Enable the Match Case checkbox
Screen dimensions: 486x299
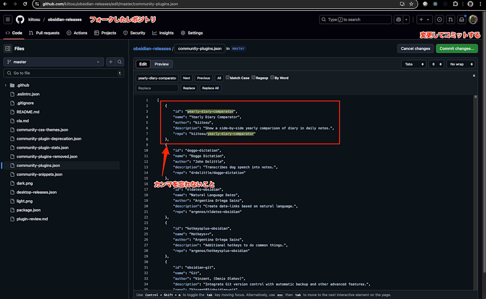[x=228, y=78]
